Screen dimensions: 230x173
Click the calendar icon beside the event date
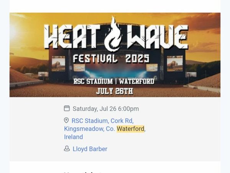click(x=67, y=108)
